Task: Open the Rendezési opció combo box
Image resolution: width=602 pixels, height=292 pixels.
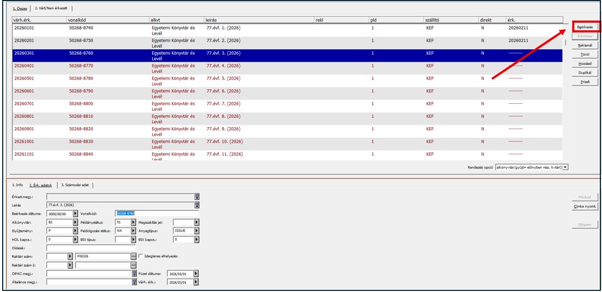Action: 532,167
